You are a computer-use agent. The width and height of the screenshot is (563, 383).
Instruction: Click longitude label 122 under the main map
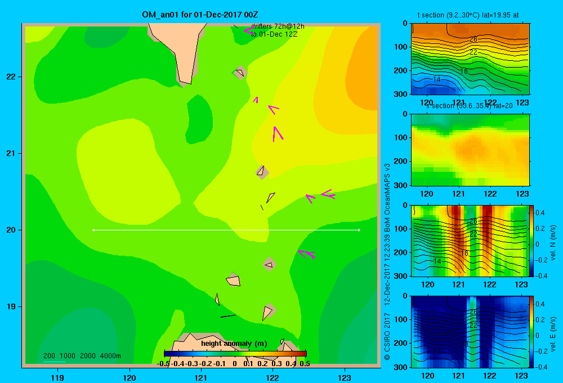(x=272, y=377)
